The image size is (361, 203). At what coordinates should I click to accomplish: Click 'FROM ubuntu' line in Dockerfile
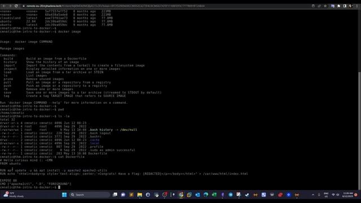(10, 164)
